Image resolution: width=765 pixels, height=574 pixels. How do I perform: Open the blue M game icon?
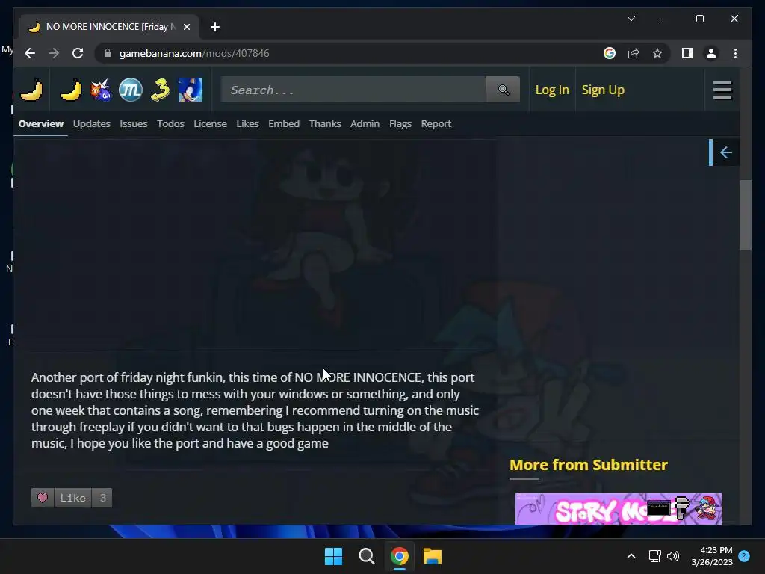pos(131,90)
